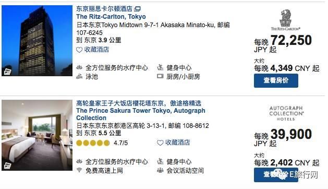328x189 pixels.
Task: Click the heart icon for Prince Sakura Tower
Action: click(160, 143)
